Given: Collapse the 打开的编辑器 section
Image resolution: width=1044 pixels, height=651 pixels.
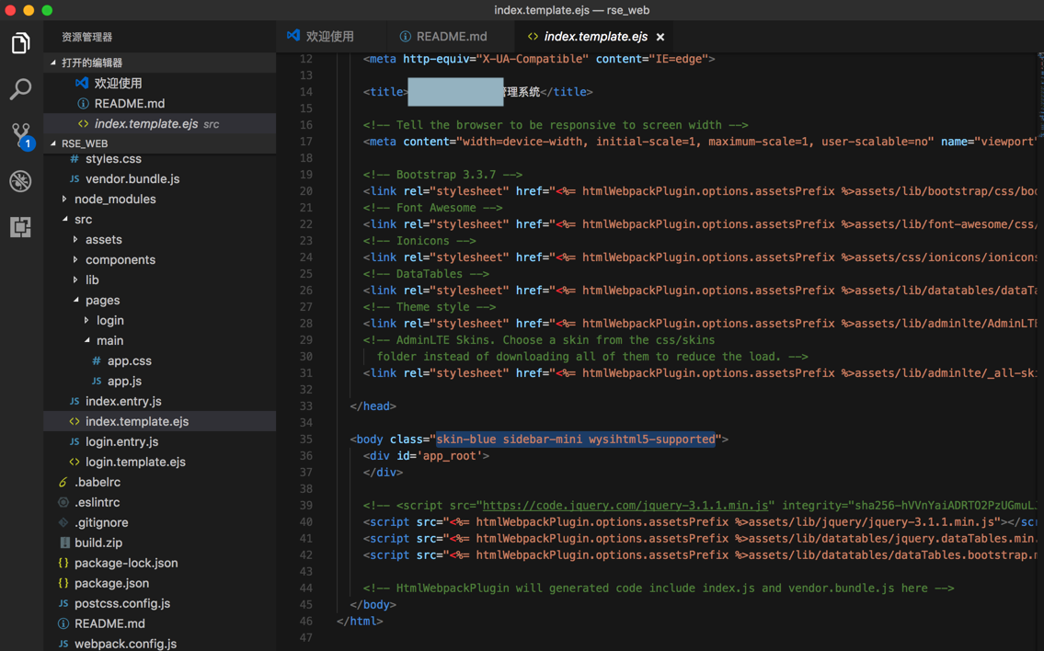Looking at the screenshot, I should tap(91, 63).
